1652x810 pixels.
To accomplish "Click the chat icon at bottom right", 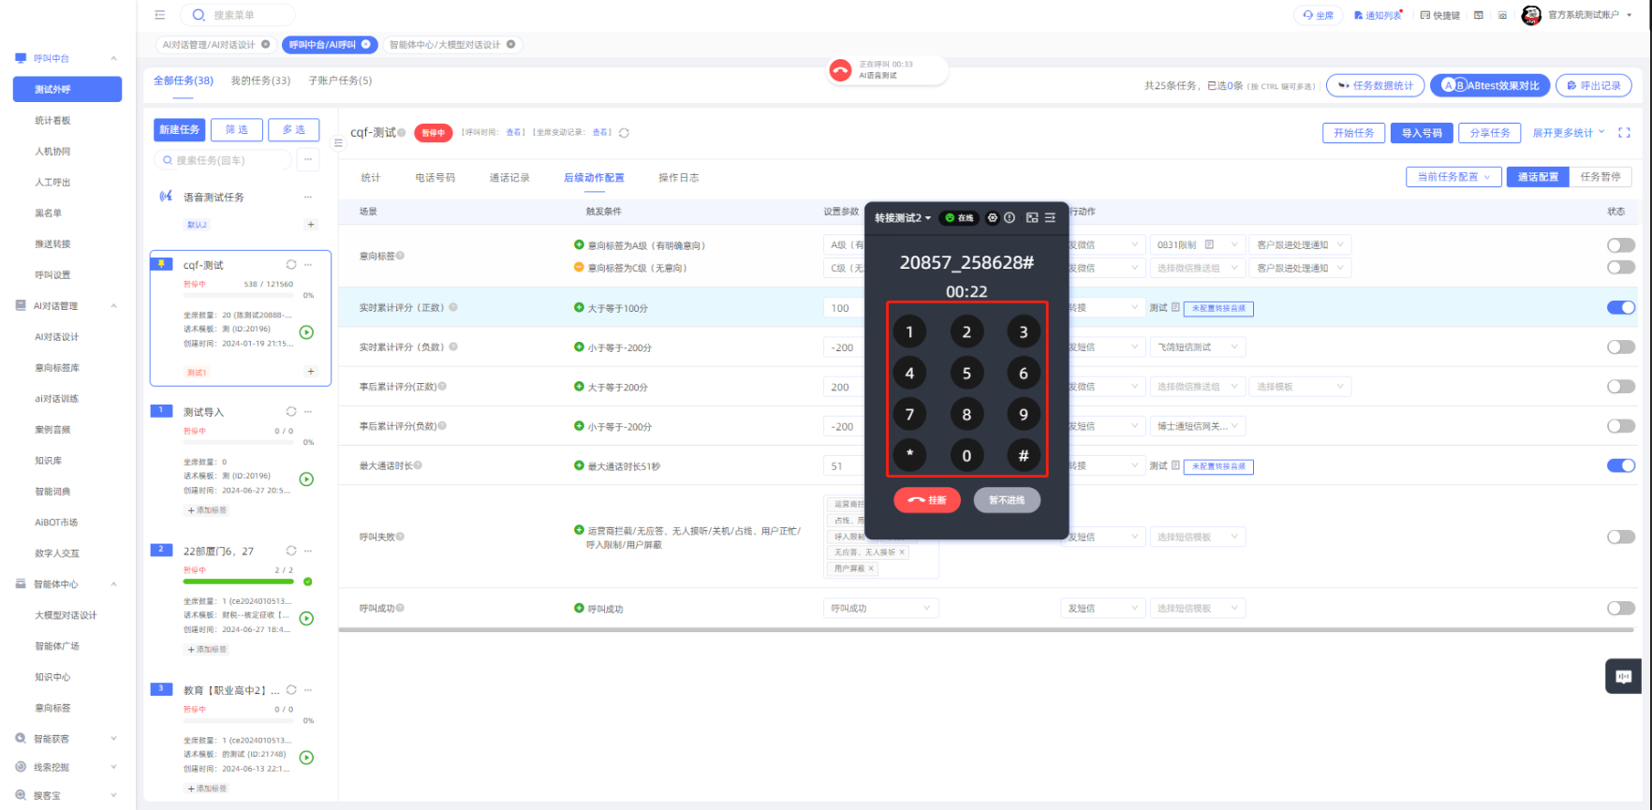I will pyautogui.click(x=1623, y=676).
